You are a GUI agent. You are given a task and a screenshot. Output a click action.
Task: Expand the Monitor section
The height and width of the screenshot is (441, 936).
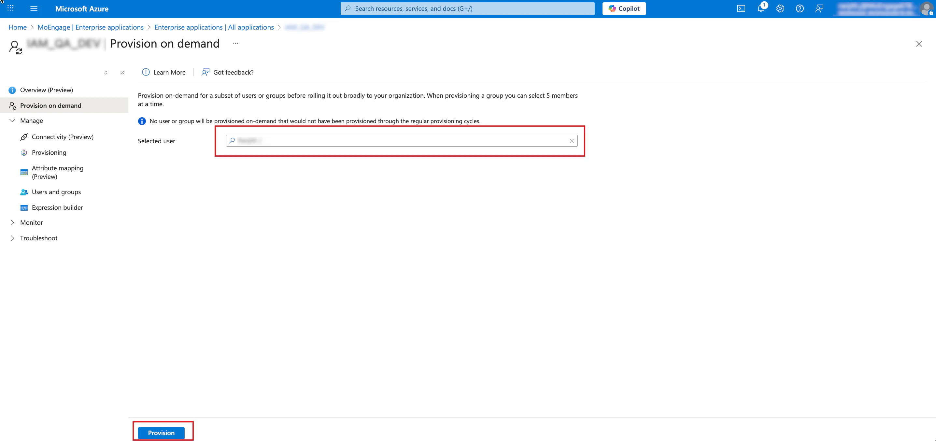[12, 222]
